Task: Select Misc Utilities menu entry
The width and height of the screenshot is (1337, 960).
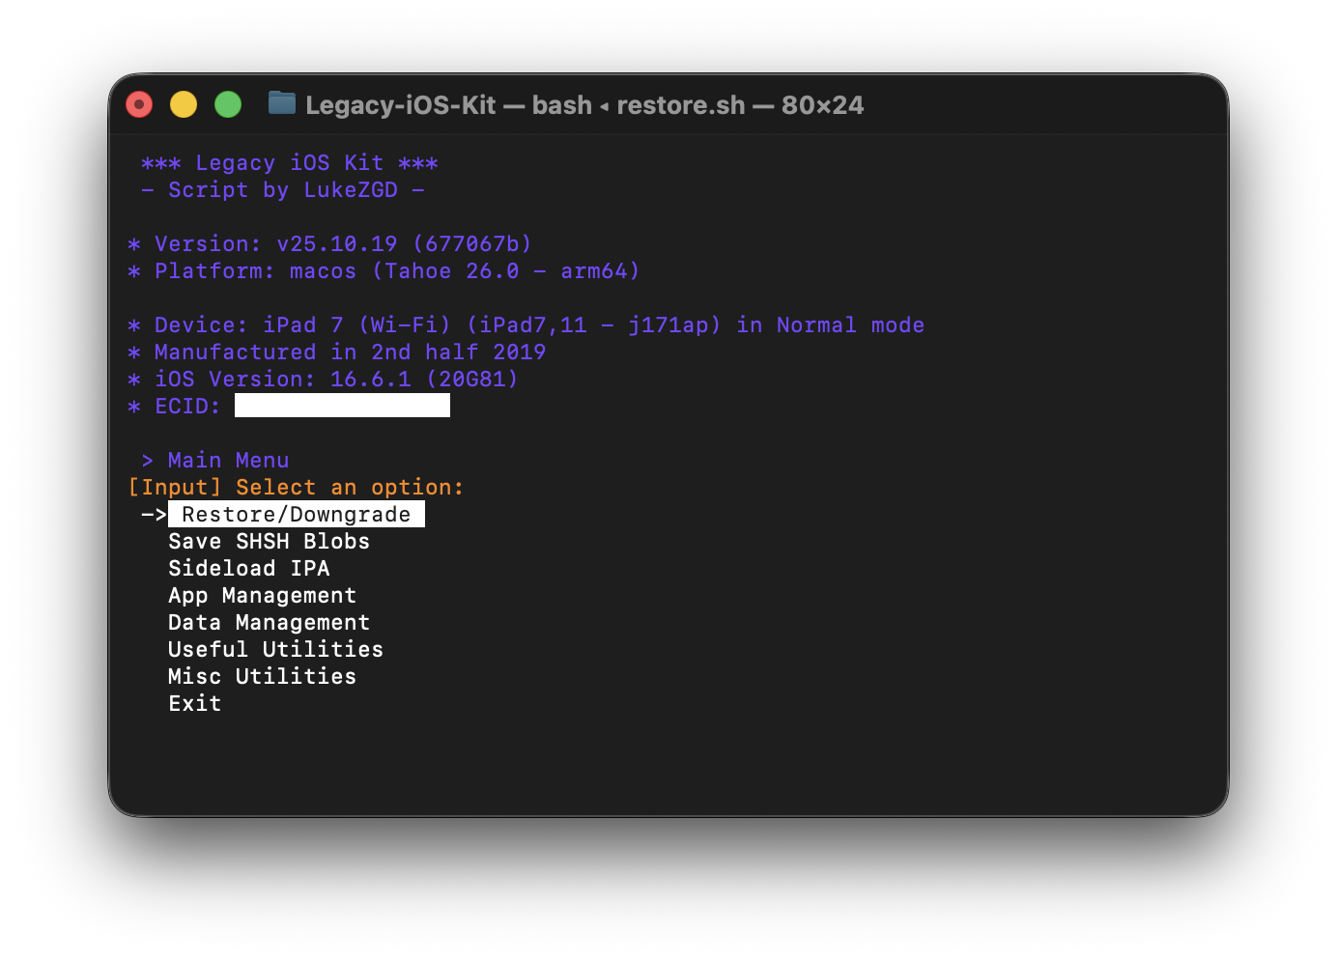Action: tap(262, 677)
